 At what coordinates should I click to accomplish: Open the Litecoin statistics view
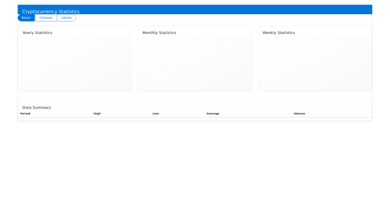66,17
